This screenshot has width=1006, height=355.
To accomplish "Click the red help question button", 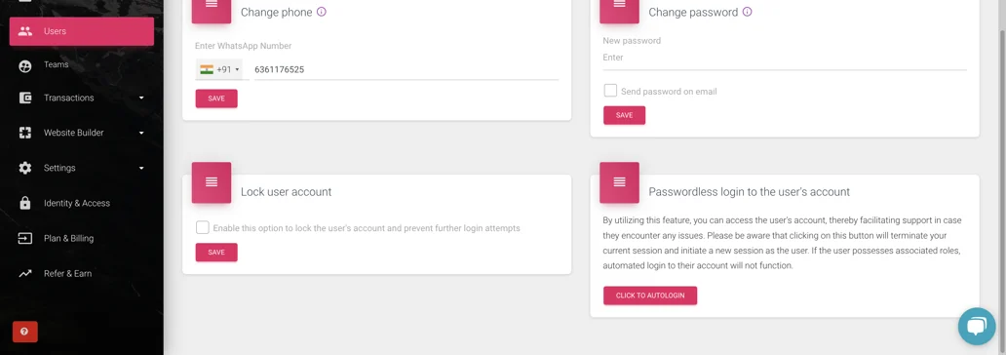I will pyautogui.click(x=25, y=332).
